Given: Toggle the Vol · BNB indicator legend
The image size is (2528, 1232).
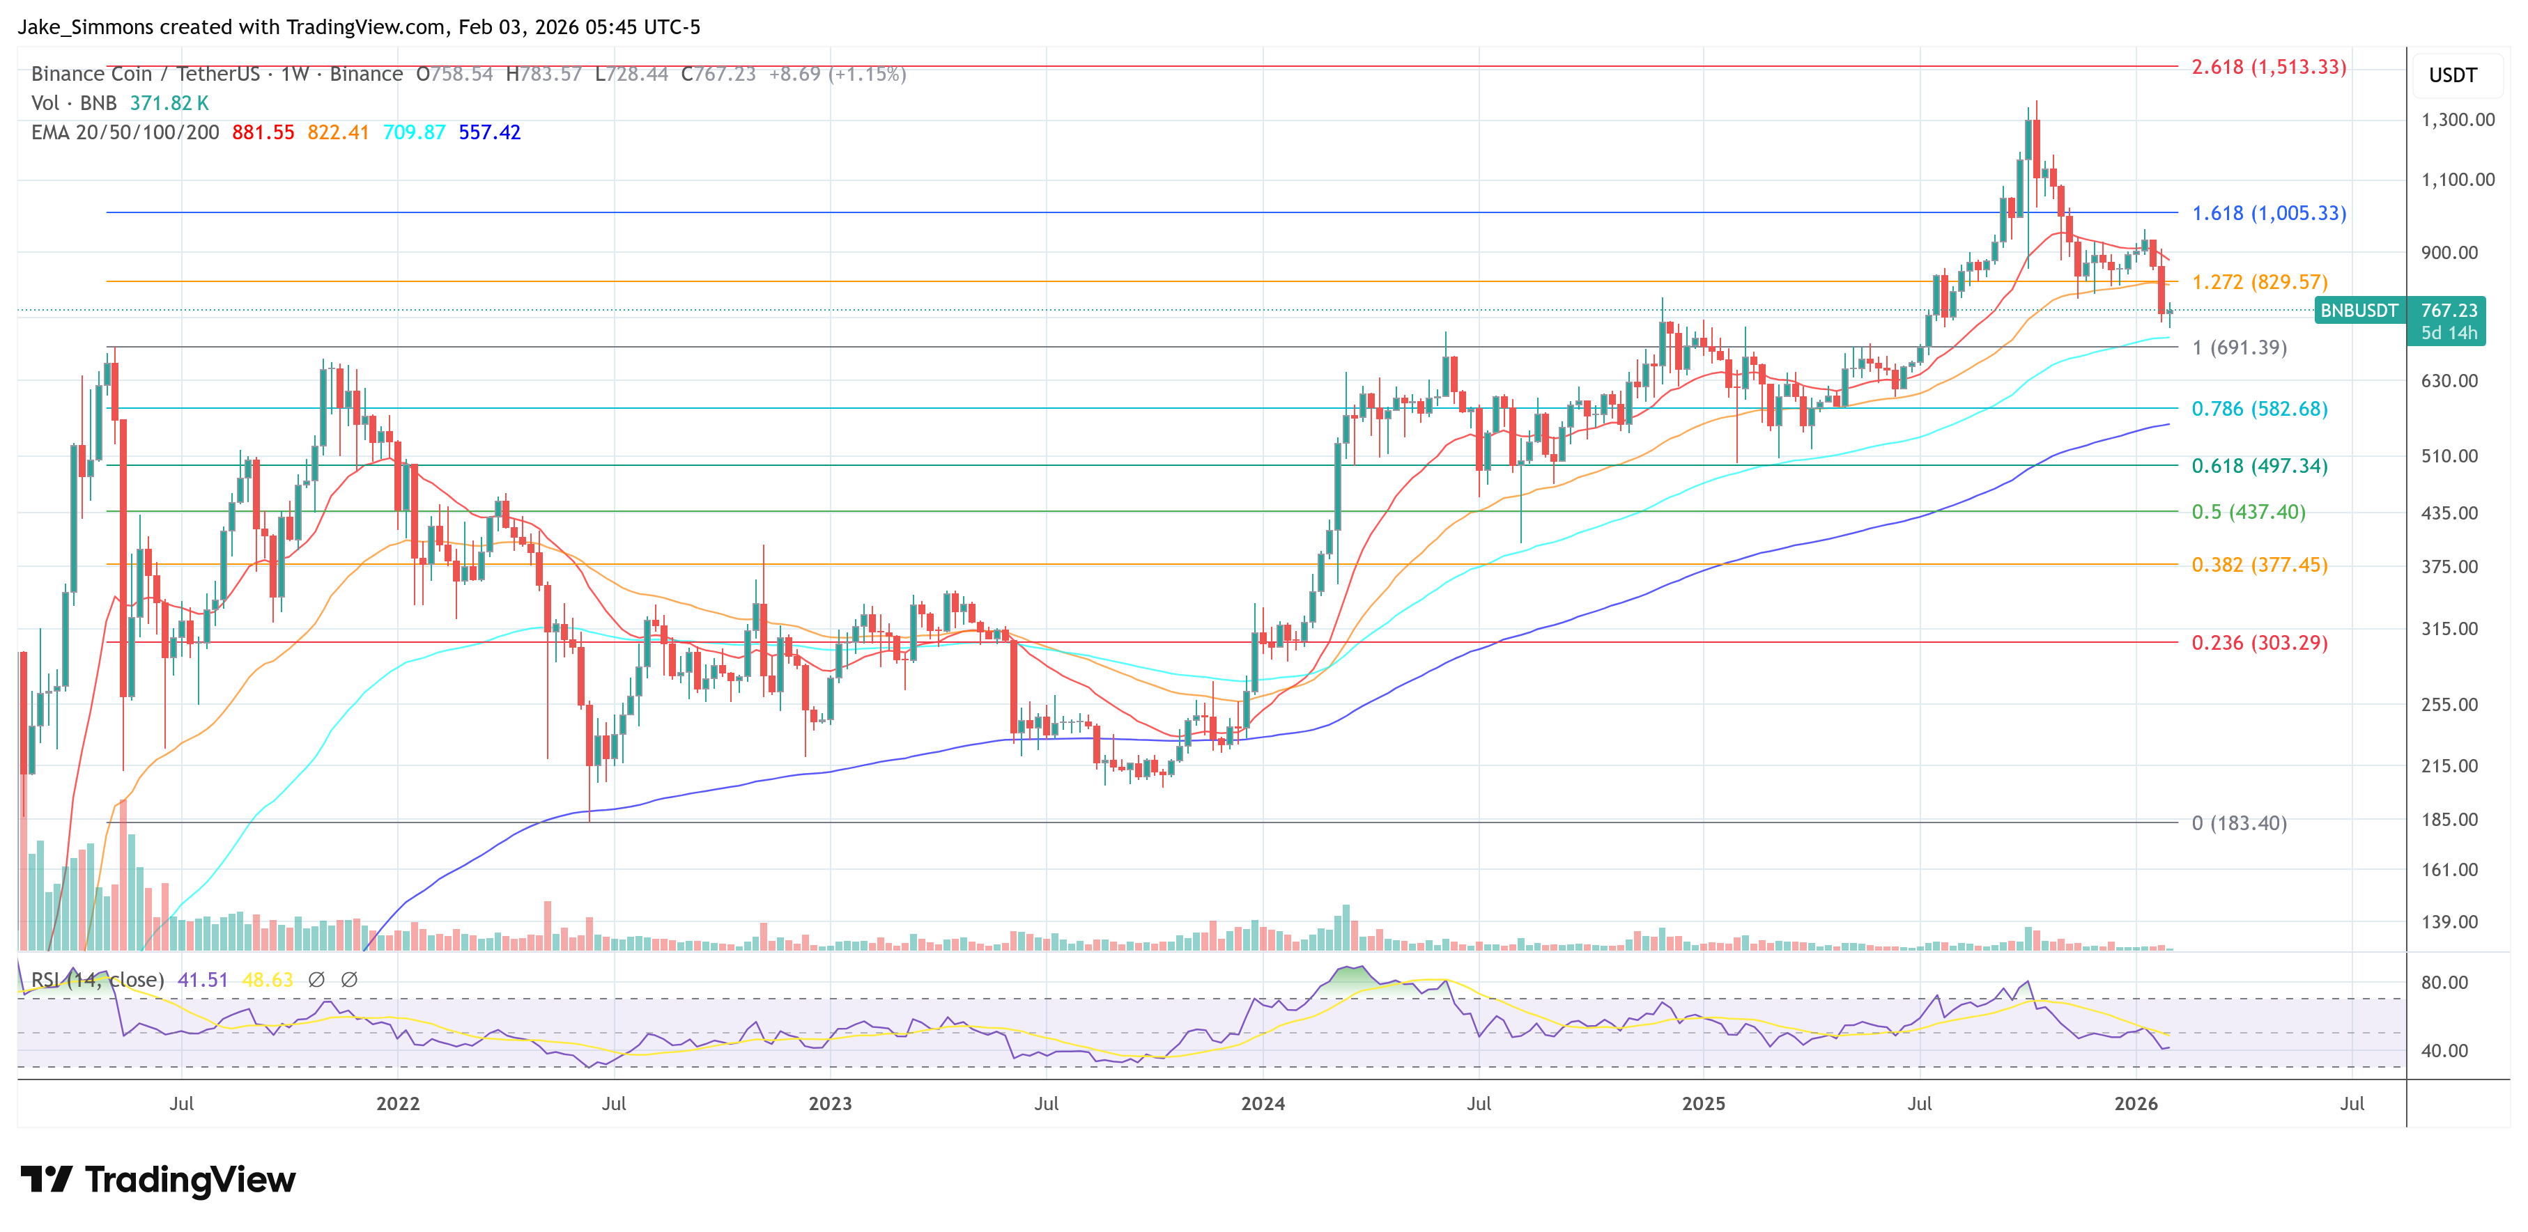Looking at the screenshot, I should tap(74, 102).
